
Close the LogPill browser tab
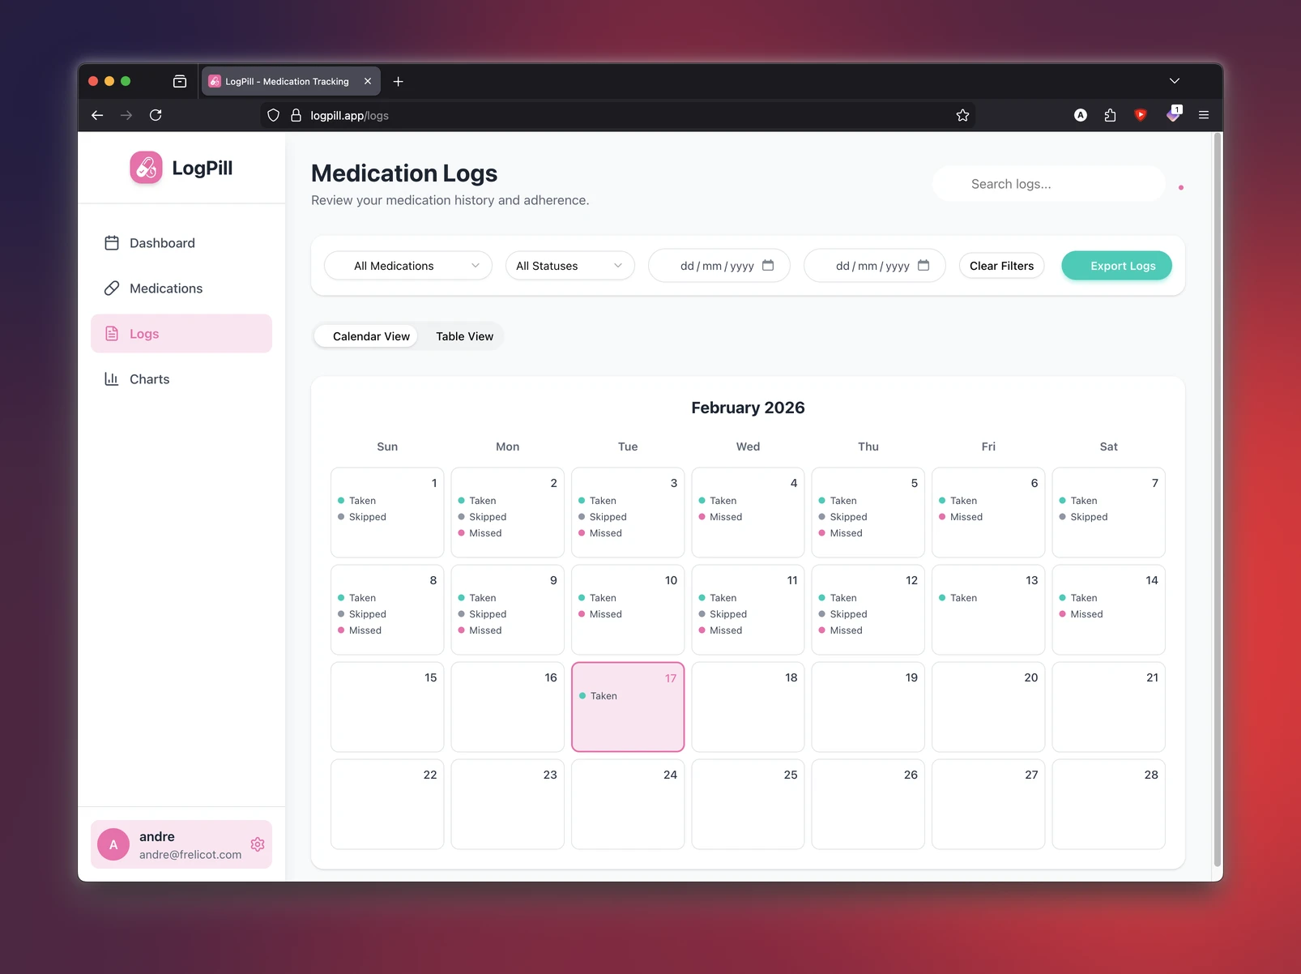click(x=368, y=81)
